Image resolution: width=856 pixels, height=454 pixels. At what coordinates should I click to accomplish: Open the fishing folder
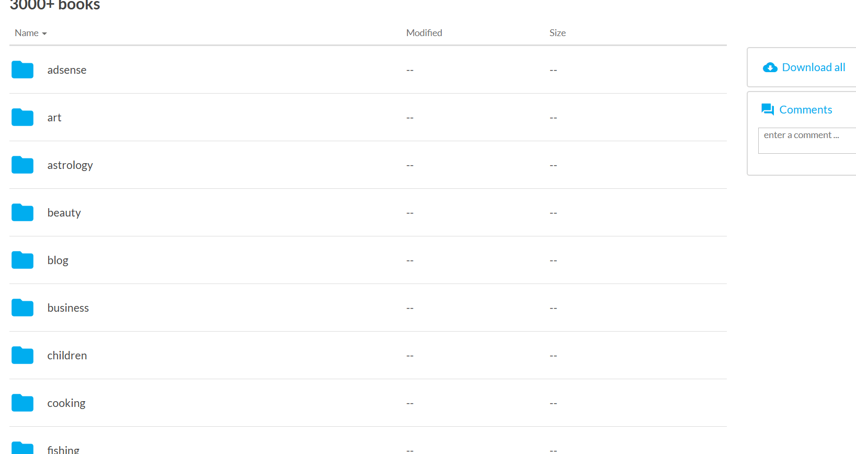pos(63,449)
